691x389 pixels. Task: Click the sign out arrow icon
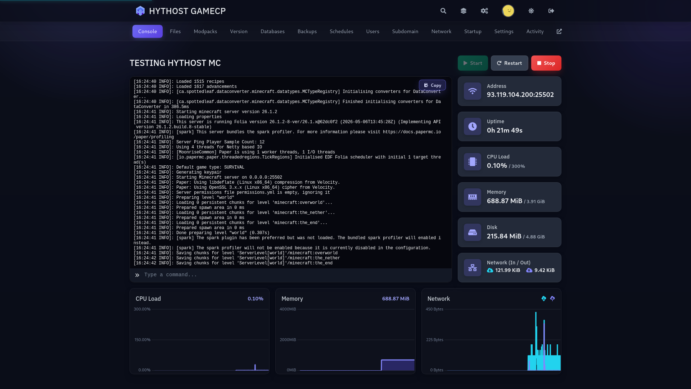551,11
